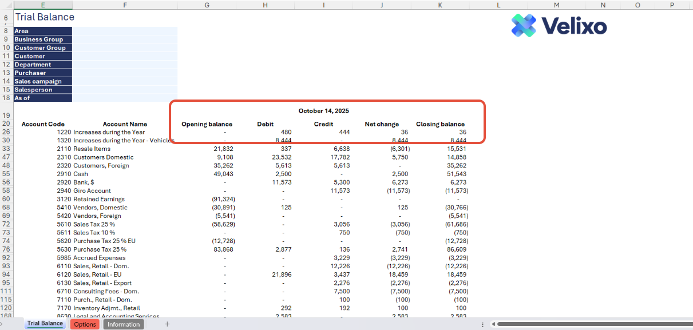
Task: Click the Credit column heading
Action: coord(323,124)
